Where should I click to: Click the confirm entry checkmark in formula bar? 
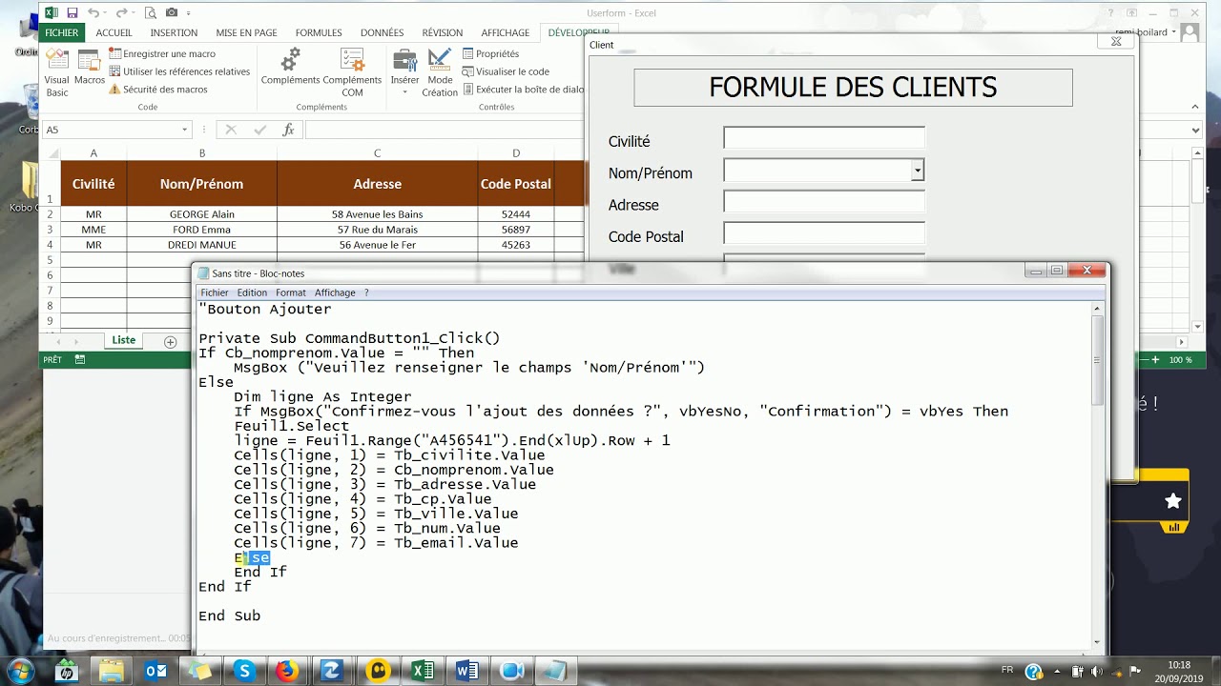tap(259, 130)
